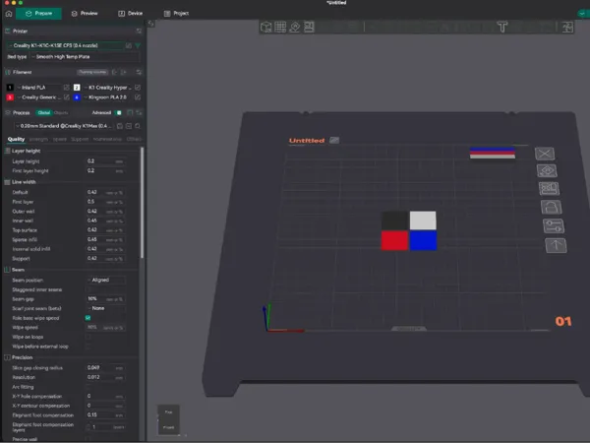Toggle the Advanced settings switch
The image size is (590, 443).
[x=119, y=112]
